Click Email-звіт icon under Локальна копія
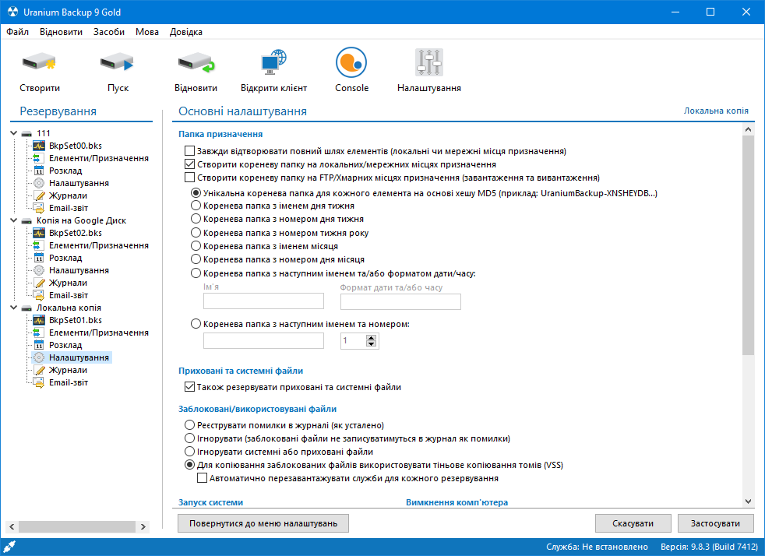Screen dimensions: 765x556 click(x=39, y=382)
